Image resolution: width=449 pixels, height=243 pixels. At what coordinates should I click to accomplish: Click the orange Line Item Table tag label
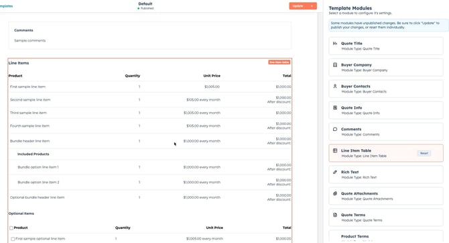(279, 62)
